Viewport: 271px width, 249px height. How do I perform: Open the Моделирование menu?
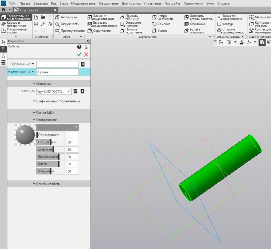click(83, 4)
